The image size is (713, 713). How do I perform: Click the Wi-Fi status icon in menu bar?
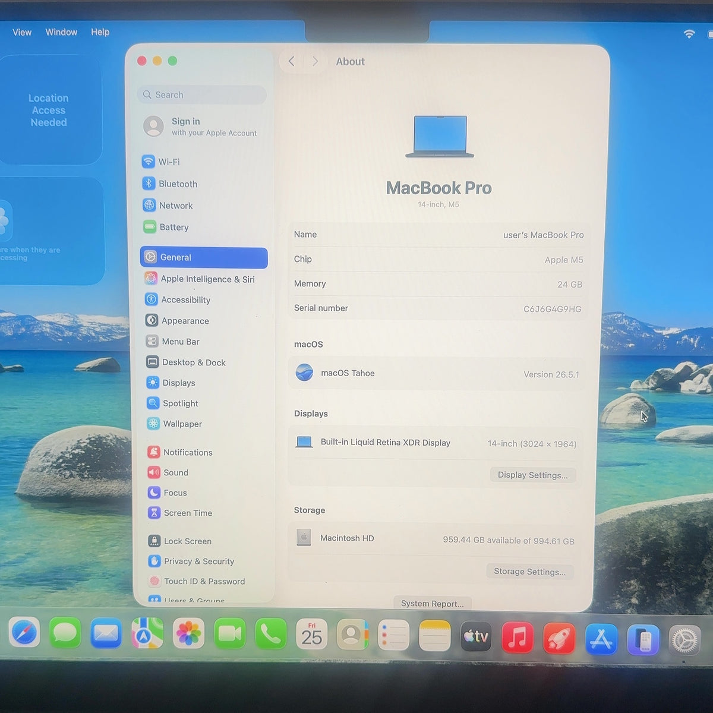689,34
